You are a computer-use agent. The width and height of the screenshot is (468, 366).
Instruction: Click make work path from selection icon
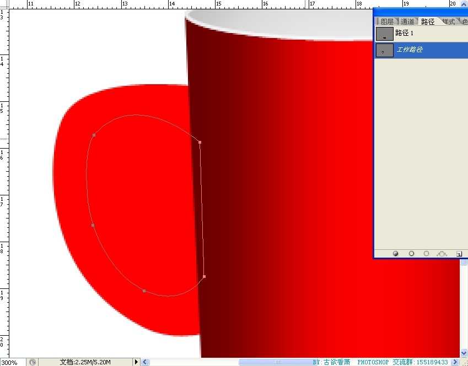click(442, 254)
